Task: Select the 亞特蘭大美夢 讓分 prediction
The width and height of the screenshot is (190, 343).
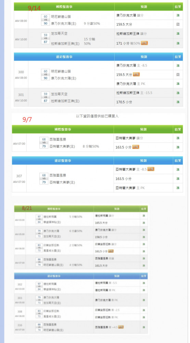Action: [129, 138]
